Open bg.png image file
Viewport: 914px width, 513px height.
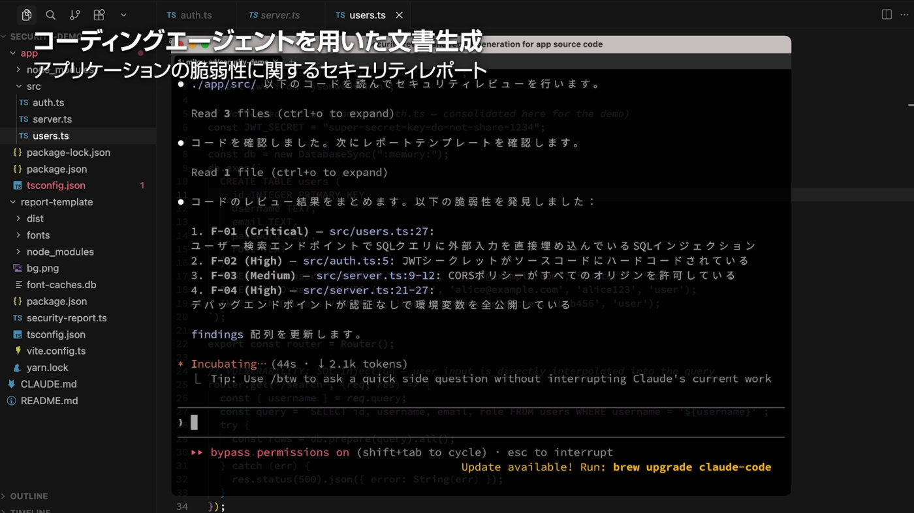tap(42, 269)
